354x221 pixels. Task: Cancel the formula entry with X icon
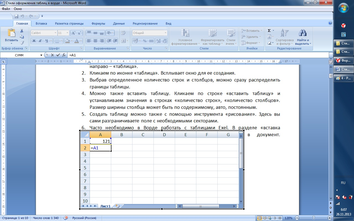point(52,55)
